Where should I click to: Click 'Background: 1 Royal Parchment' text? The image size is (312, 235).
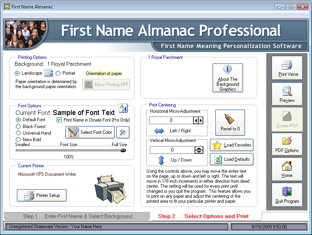pos(53,64)
